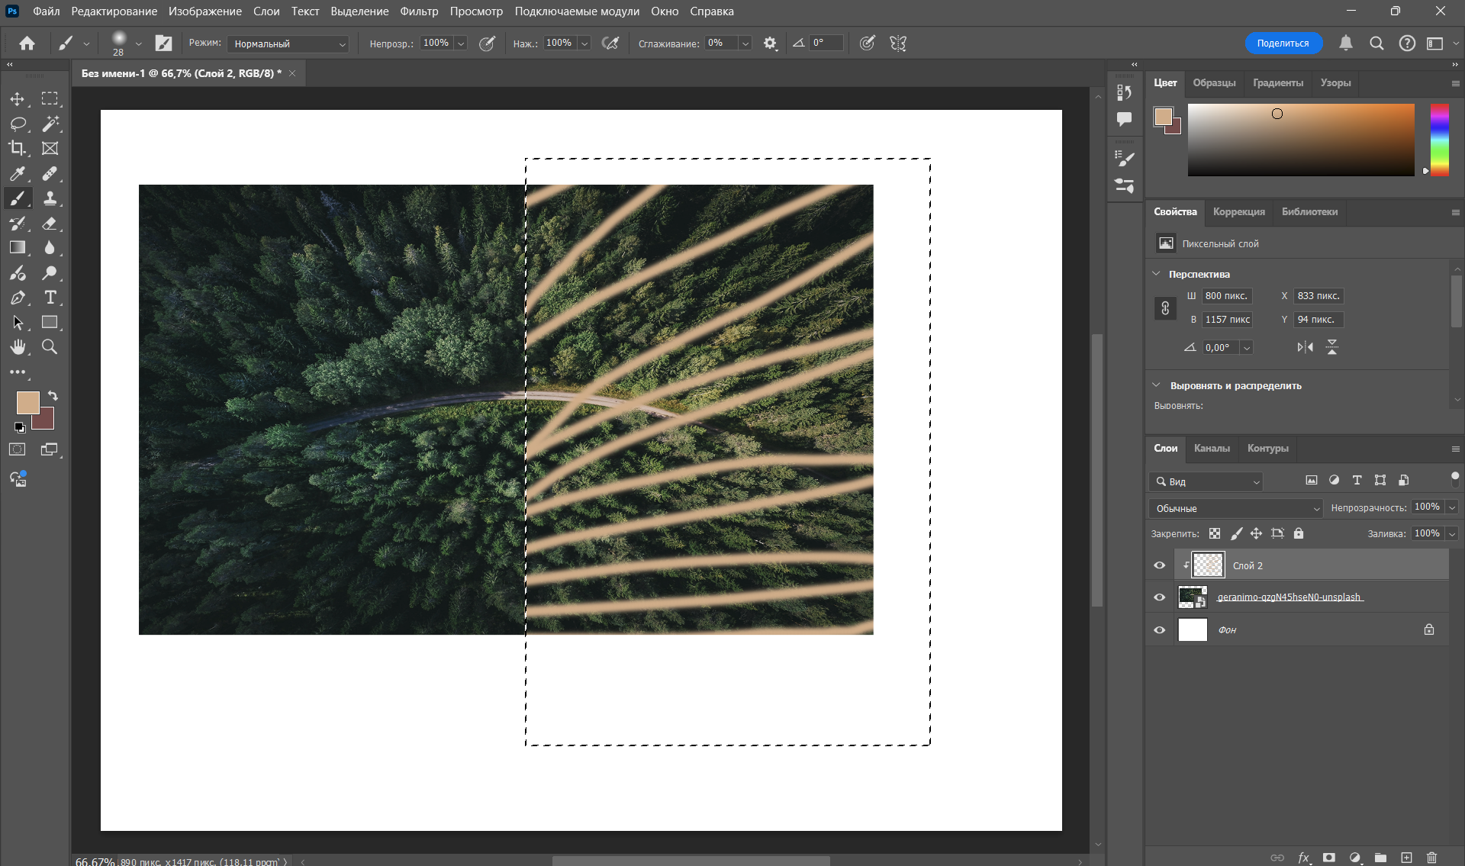Select the Magic Wand tool
Viewport: 1465px width, 866px height.
(50, 124)
